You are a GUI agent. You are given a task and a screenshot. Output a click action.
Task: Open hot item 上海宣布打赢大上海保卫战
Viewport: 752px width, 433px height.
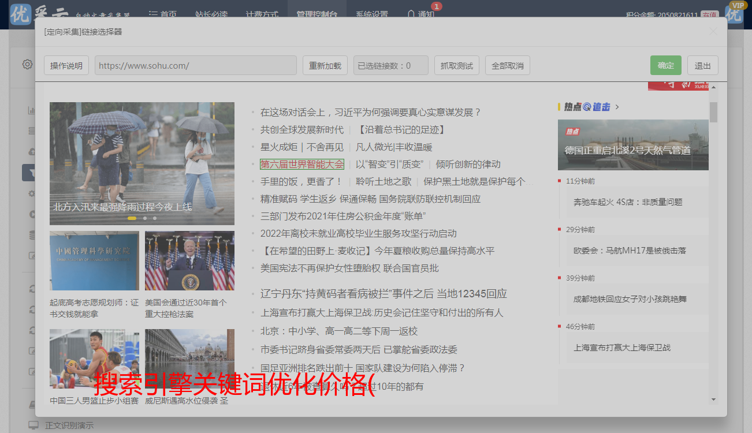tap(622, 348)
